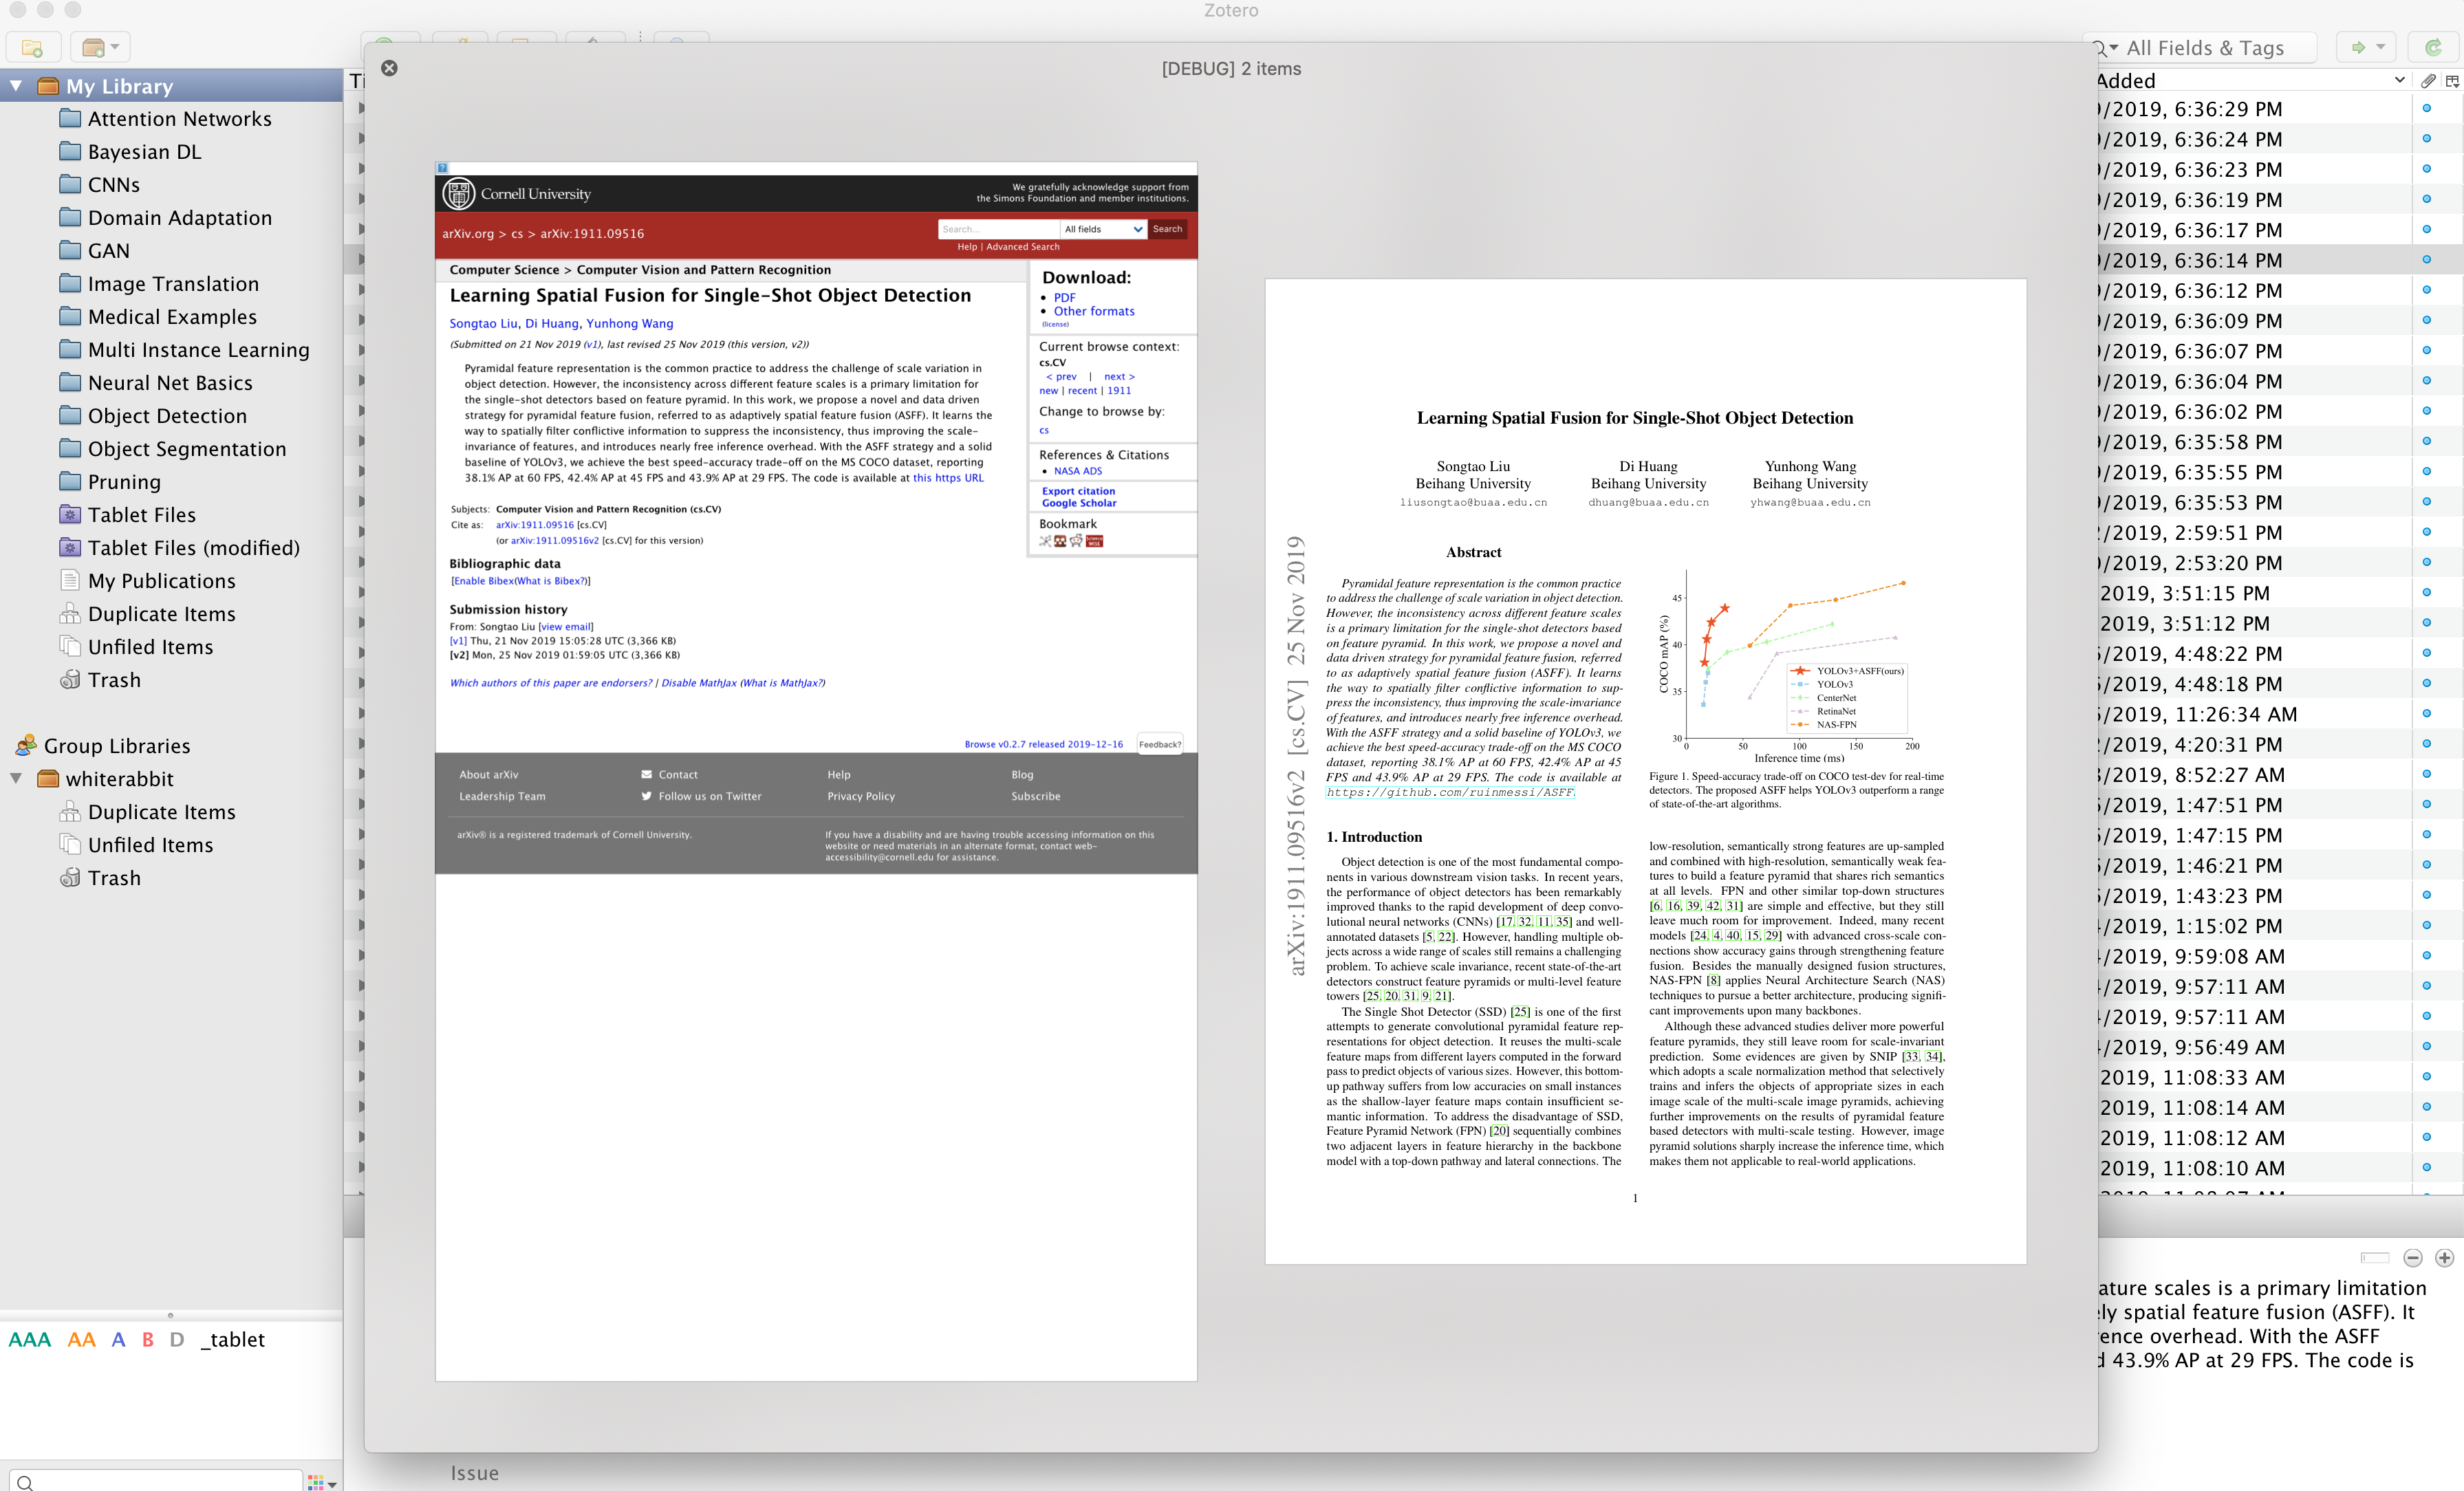Select Neural Net Basics folder icon
The height and width of the screenshot is (1491, 2464).
coord(70,382)
